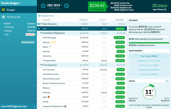Click the green available-for-payment progress bar
This screenshot has height=109, width=171.
(x=149, y=43)
